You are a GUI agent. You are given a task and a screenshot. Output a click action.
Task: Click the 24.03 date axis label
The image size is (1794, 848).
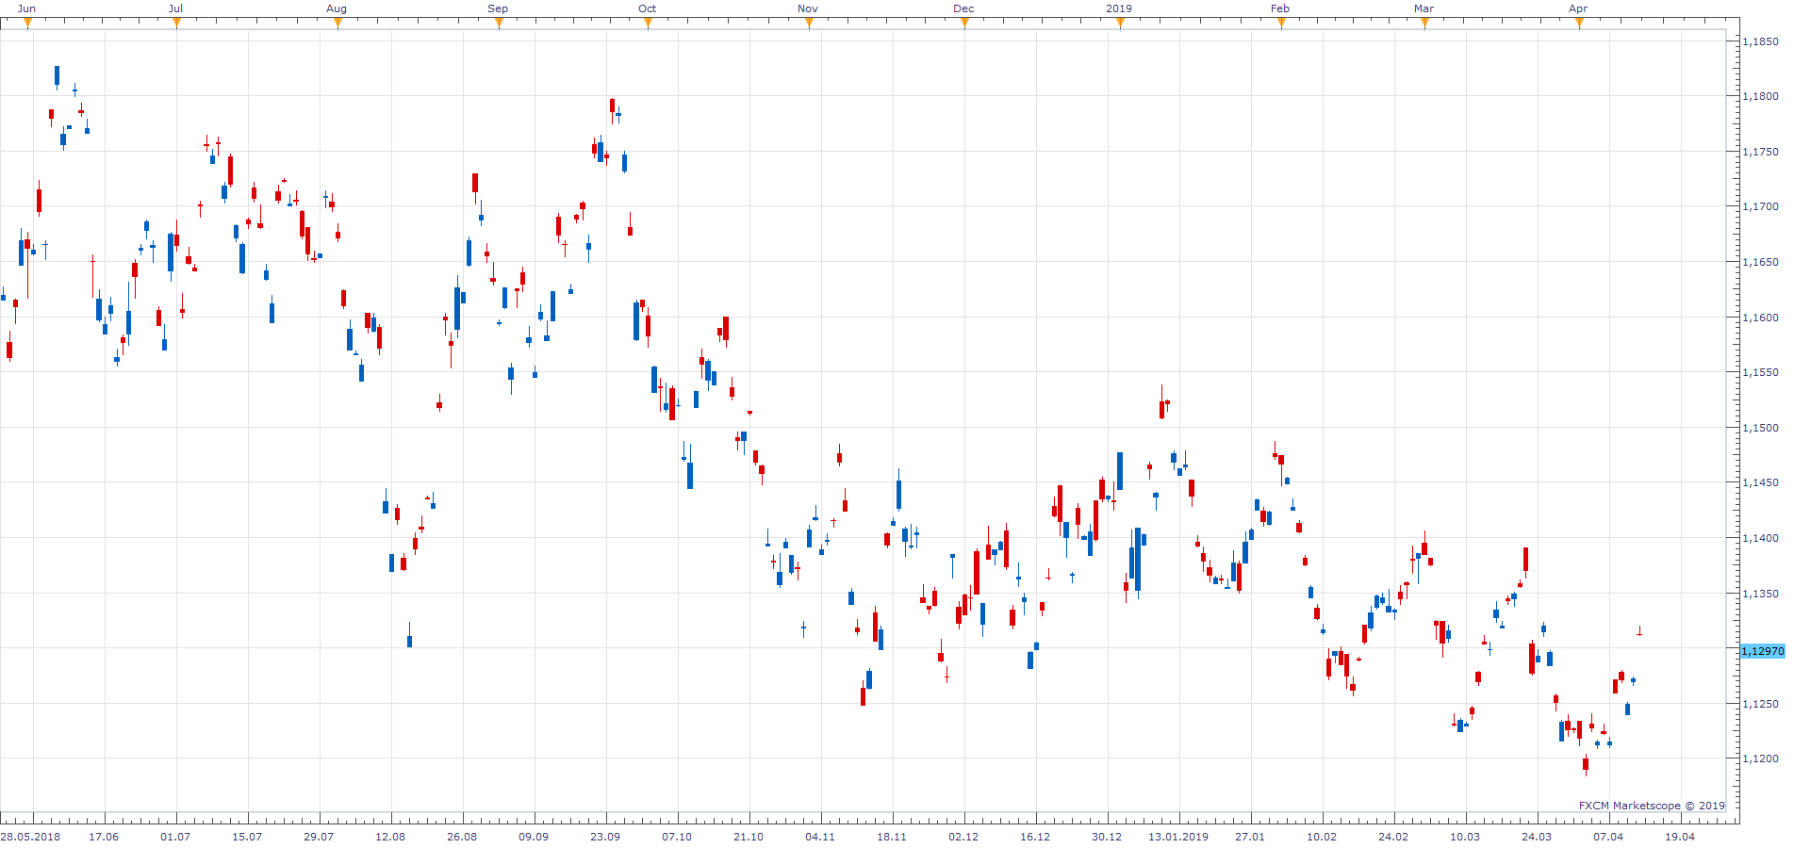pos(1537,837)
